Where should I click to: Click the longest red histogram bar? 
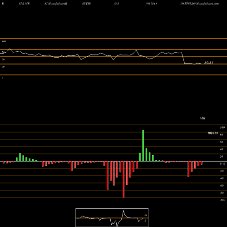(x=123, y=179)
